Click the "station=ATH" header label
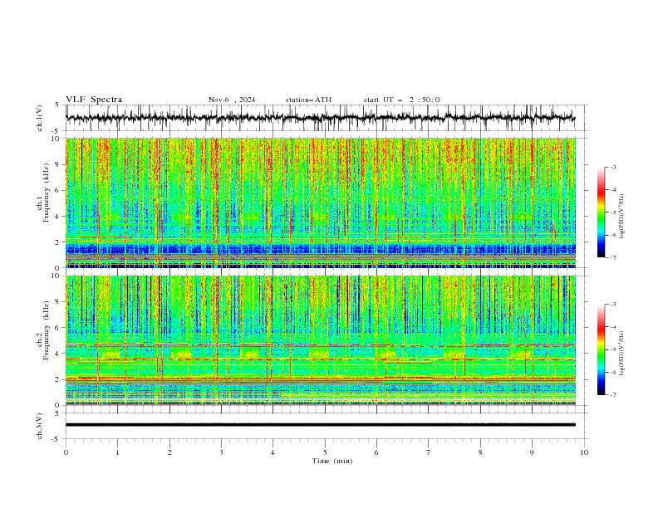This screenshot has height=508, width=658. [x=308, y=100]
